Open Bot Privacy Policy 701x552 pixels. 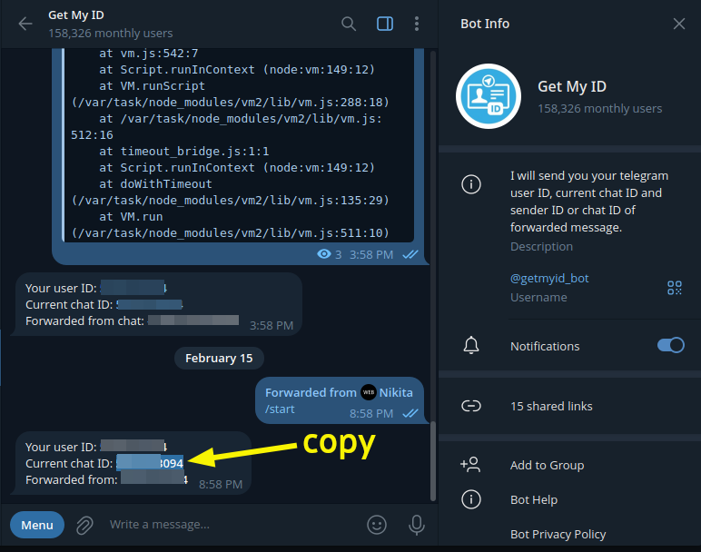tap(558, 534)
